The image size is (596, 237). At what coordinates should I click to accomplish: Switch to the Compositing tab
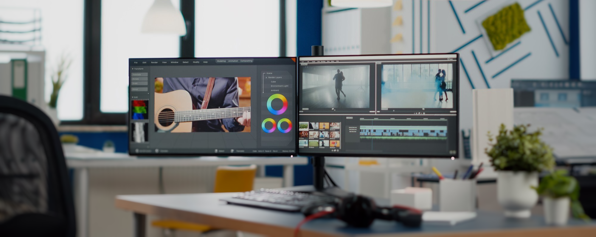[x=246, y=61]
